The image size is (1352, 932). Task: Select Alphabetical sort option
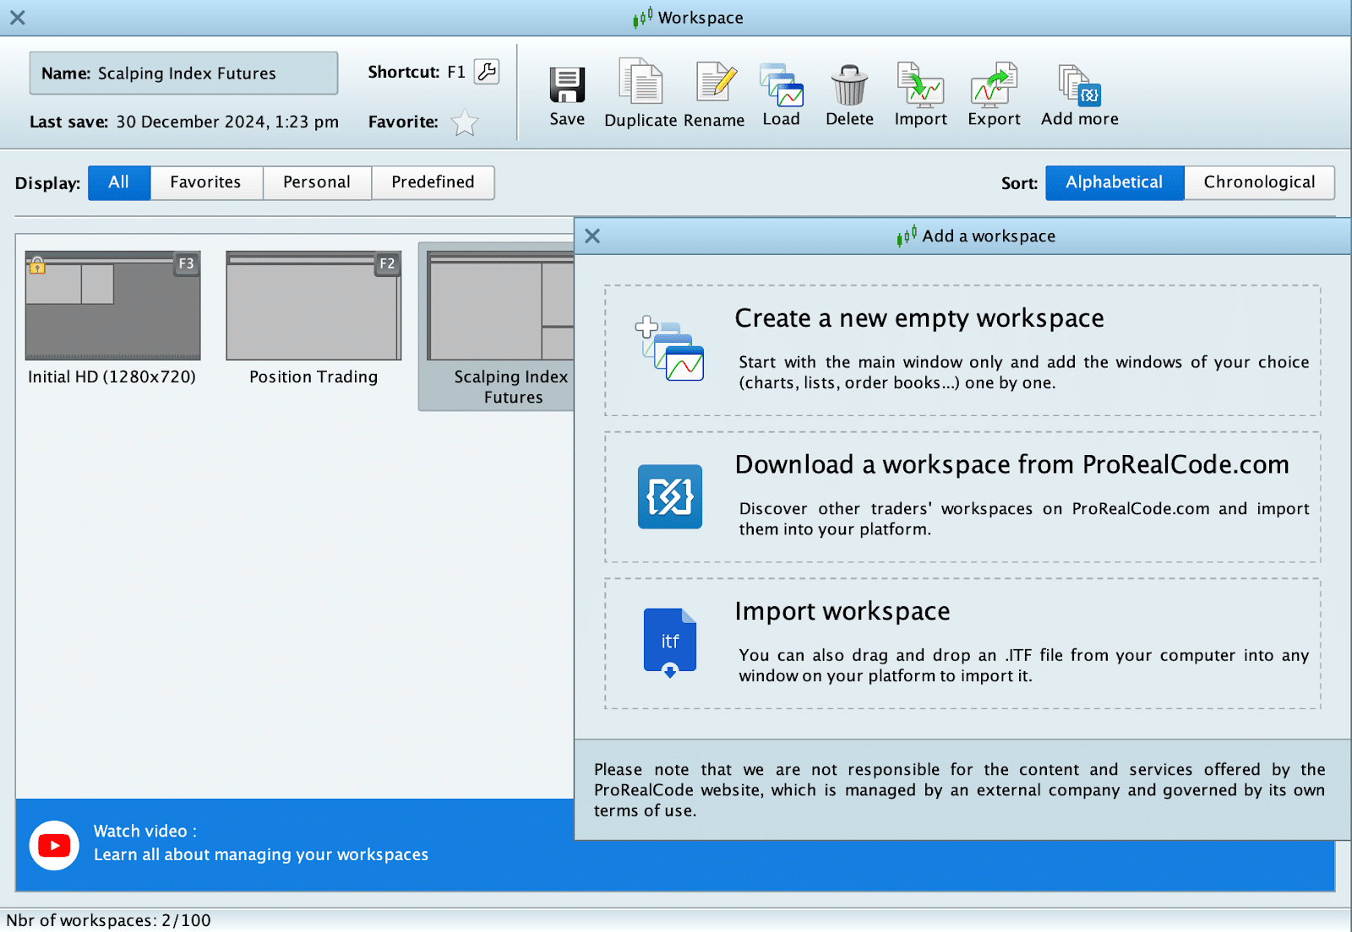[x=1114, y=182]
